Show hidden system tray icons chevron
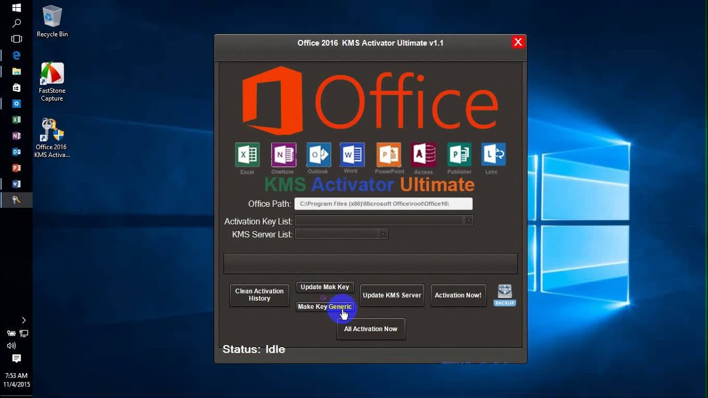Viewport: 708px width, 398px height. [23, 320]
